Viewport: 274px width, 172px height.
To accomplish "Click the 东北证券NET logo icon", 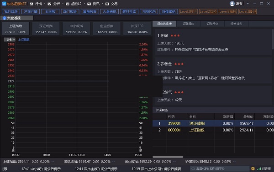I will pos(4,4).
